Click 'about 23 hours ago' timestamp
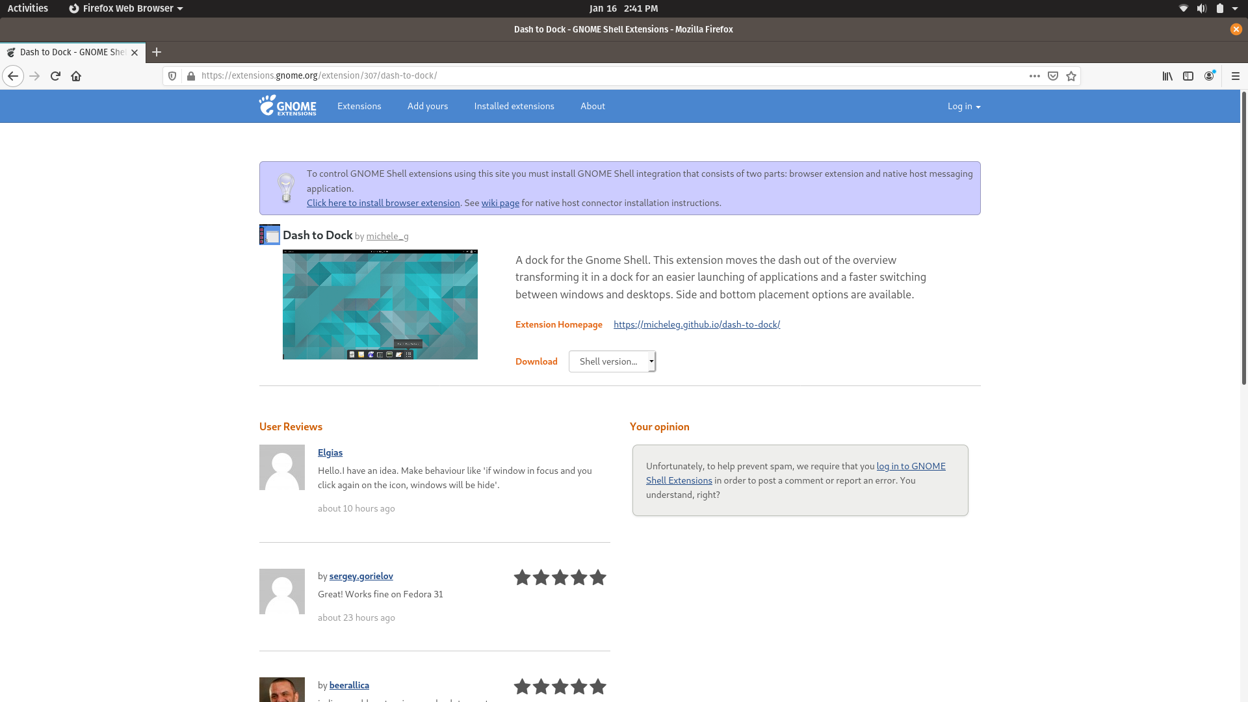Viewport: 1248px width, 702px height. coord(356,617)
